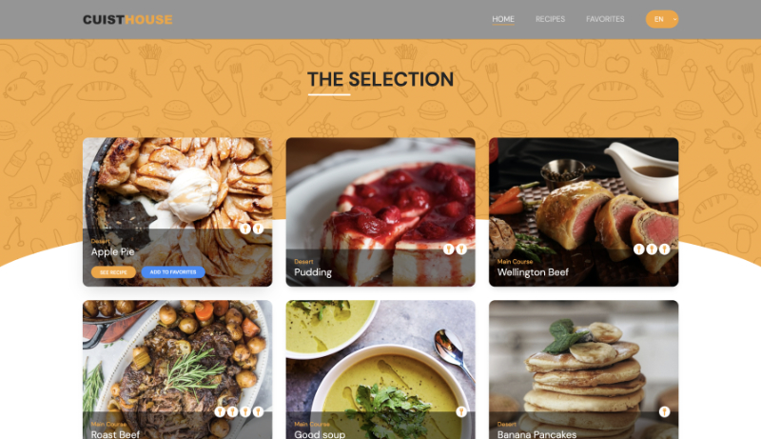Go to the HOME nav item
Screen dimensions: 761x439
[x=503, y=19]
